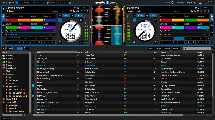Select the Beatport source in sidebar
This screenshot has width=215, height=120.
pos(9,62)
